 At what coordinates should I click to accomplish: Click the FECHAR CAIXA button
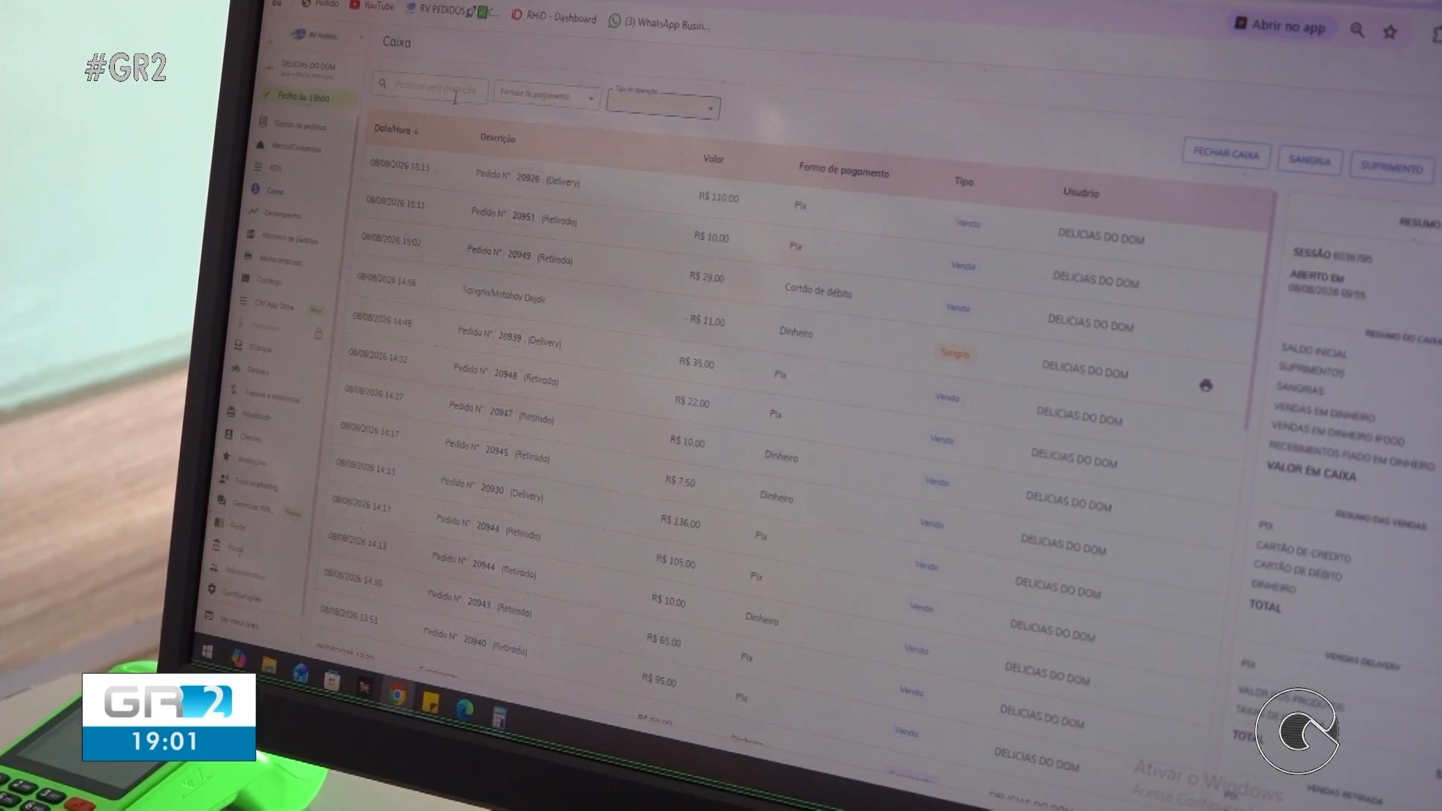pos(1226,154)
